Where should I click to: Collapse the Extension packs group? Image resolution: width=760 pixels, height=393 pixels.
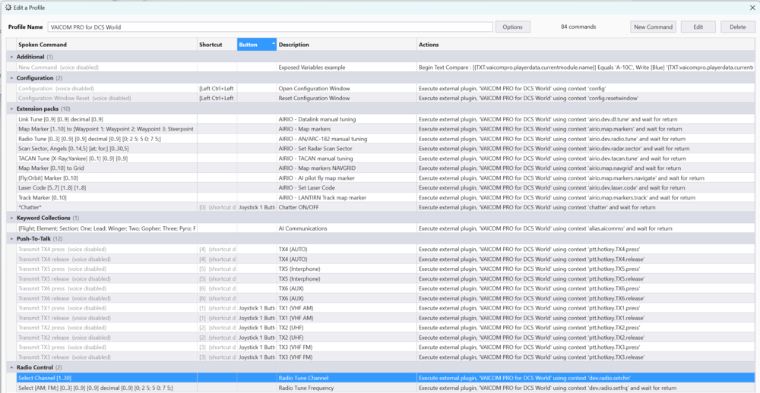[12, 108]
